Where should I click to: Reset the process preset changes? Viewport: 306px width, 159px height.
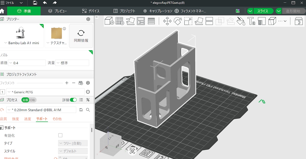(2, 110)
